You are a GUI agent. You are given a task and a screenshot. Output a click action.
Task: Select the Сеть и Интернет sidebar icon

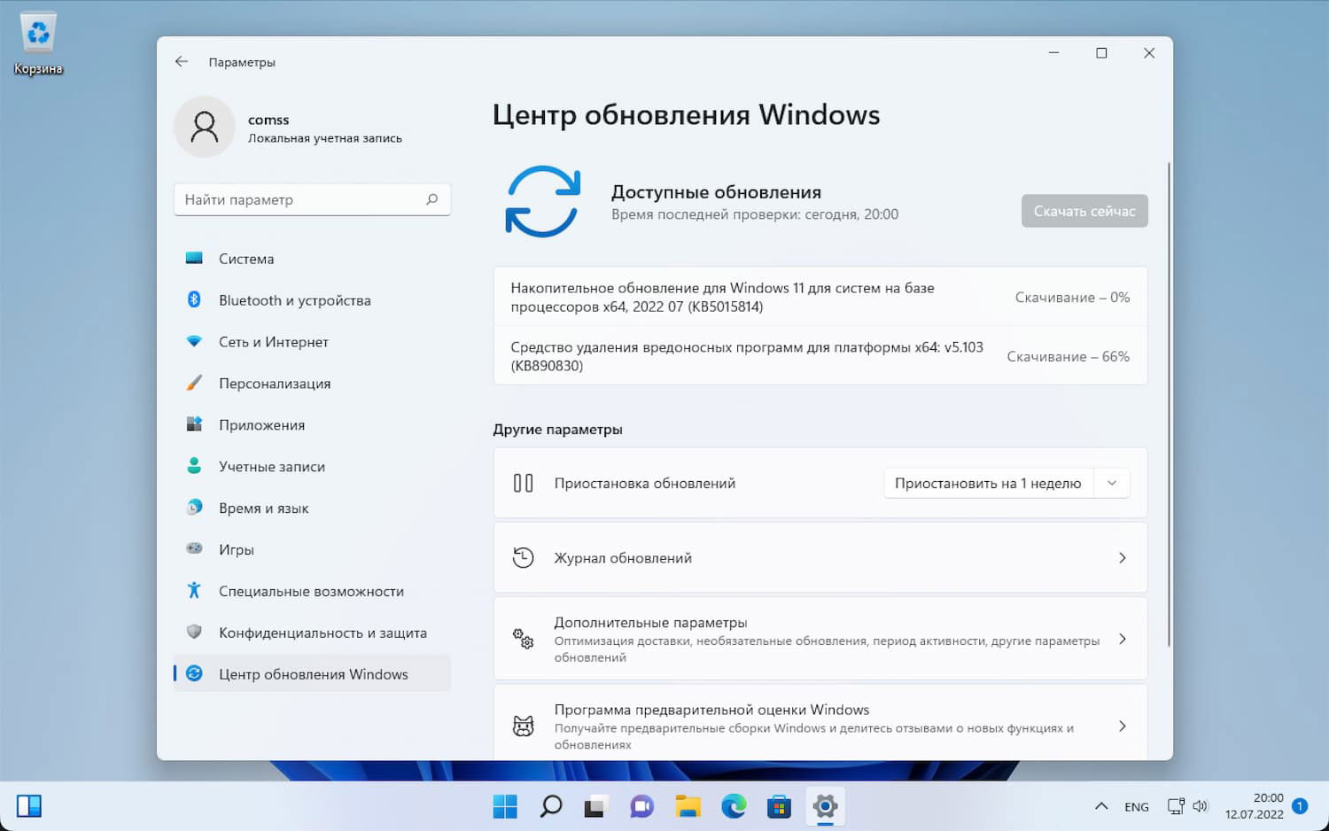195,341
